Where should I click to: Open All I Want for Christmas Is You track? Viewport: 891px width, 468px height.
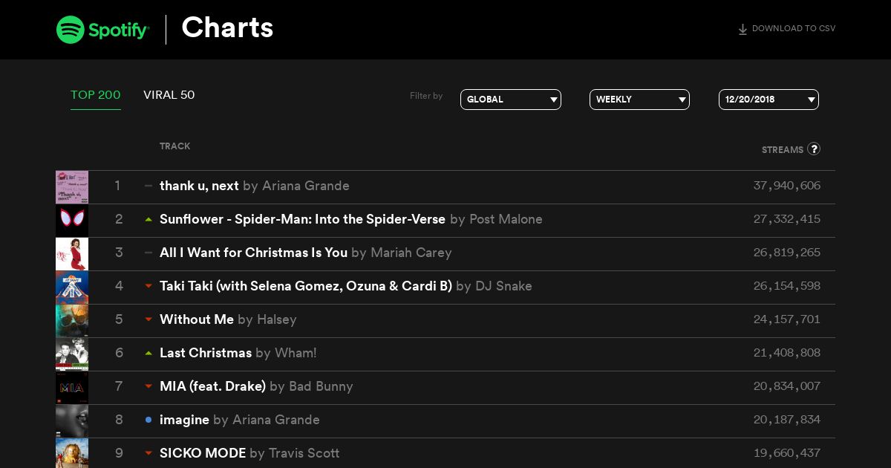click(253, 253)
